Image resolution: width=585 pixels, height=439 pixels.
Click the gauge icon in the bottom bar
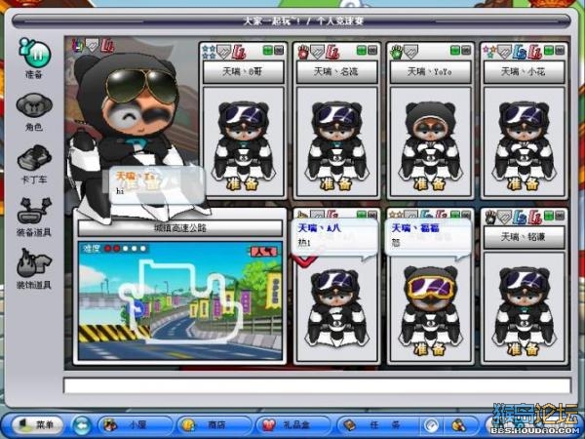(432, 425)
